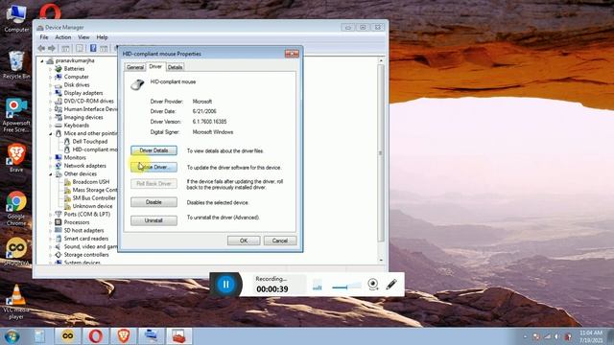This screenshot has height=345, width=614.
Task: Select the Apowersoft Free Screen Recorder desktop icon
Action: [16, 115]
